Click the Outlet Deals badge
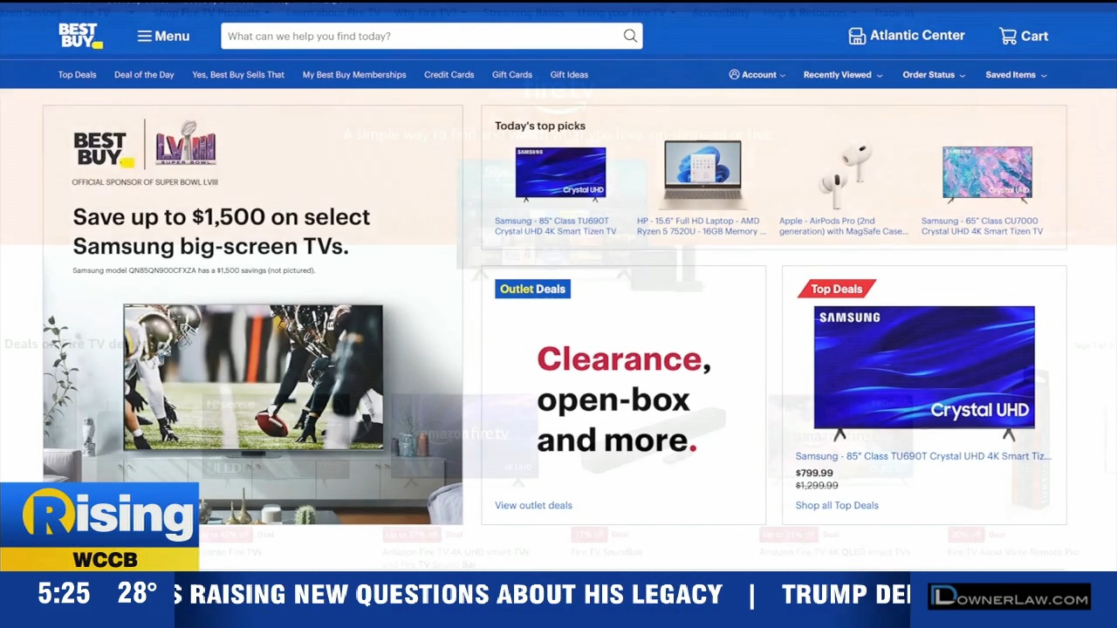This screenshot has width=1117, height=628. [x=532, y=289]
